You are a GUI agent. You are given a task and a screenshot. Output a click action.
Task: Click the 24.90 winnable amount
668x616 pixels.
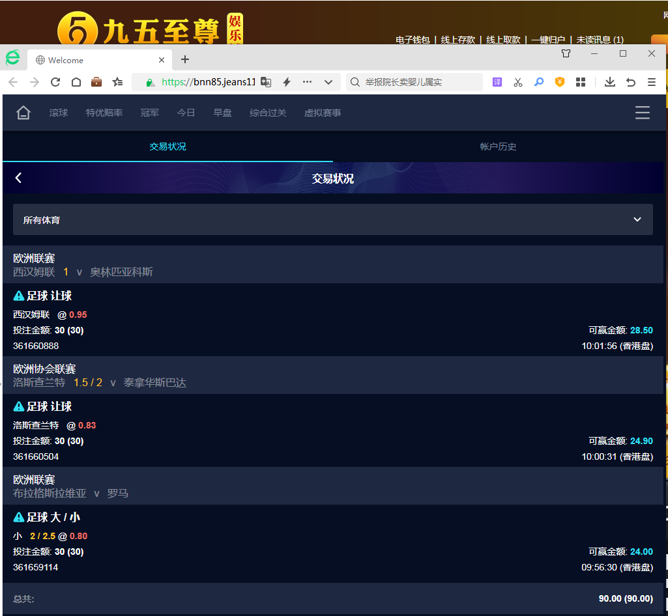pos(641,441)
